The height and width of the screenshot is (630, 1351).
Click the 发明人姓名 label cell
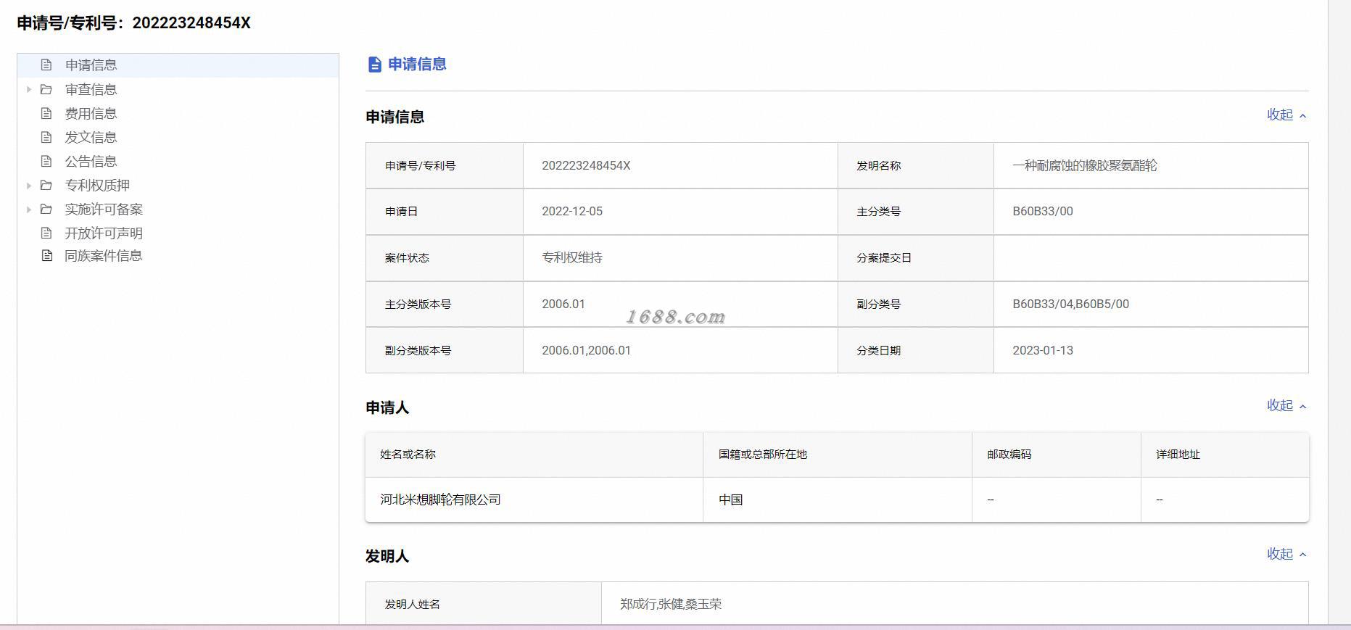[484, 604]
